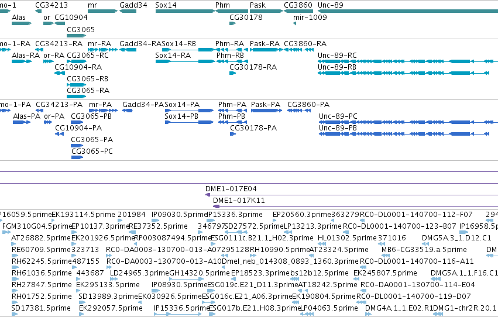498x317 pixels.
Task: Select the Gadd34 gene feature
Action: 128,11
